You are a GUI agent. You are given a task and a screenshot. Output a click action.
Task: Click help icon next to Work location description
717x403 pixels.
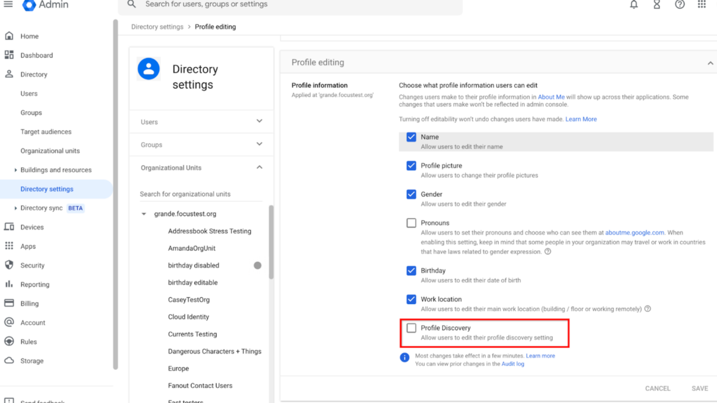click(648, 308)
